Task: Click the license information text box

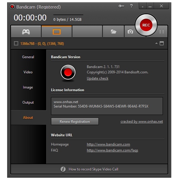Action: (107, 106)
